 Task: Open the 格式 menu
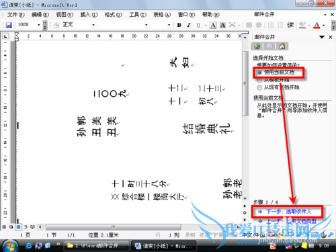114,15
